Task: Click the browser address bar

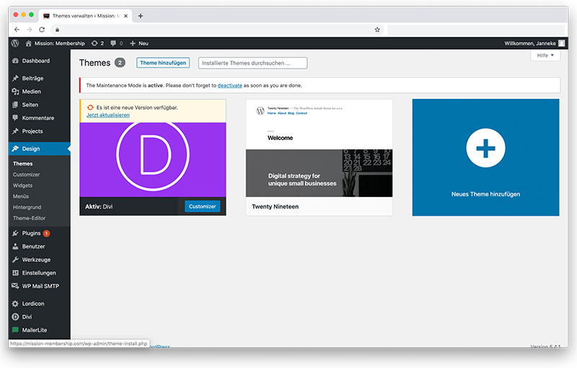Action: pos(217,30)
